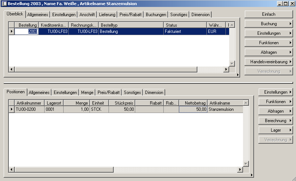This screenshot has height=181, width=296.
Task: Click the Nettobetrag cell showing 50,00
Action: pos(193,109)
